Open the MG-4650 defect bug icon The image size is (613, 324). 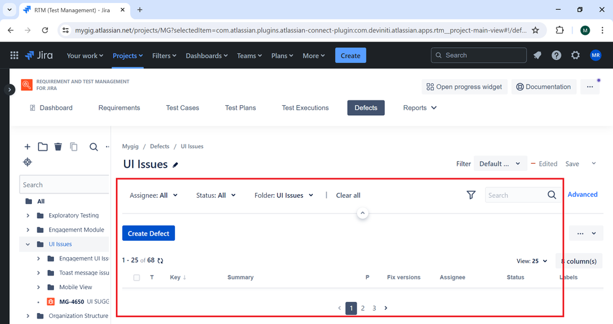click(x=51, y=302)
